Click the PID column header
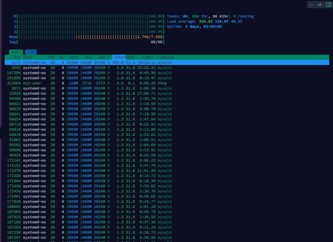 tap(17, 57)
